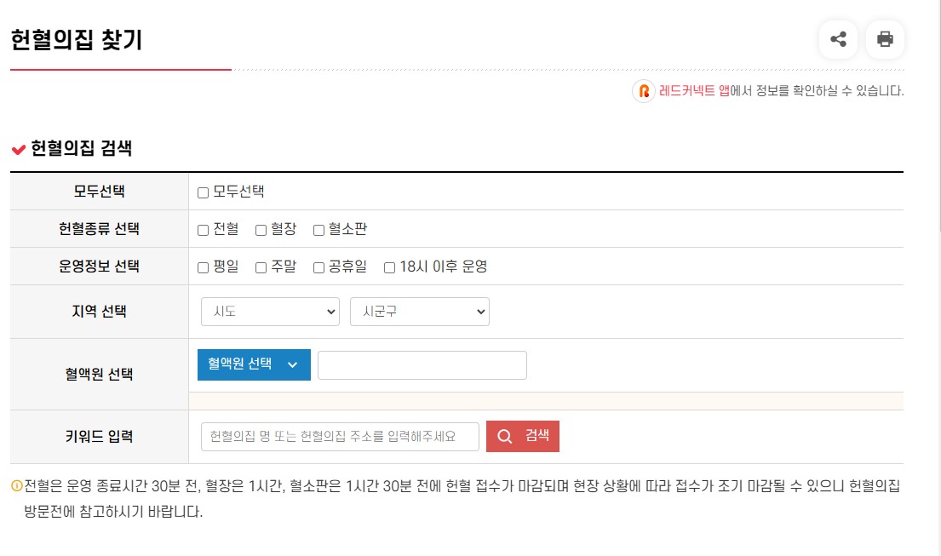Select the 평일 operating day checkbox

(202, 266)
